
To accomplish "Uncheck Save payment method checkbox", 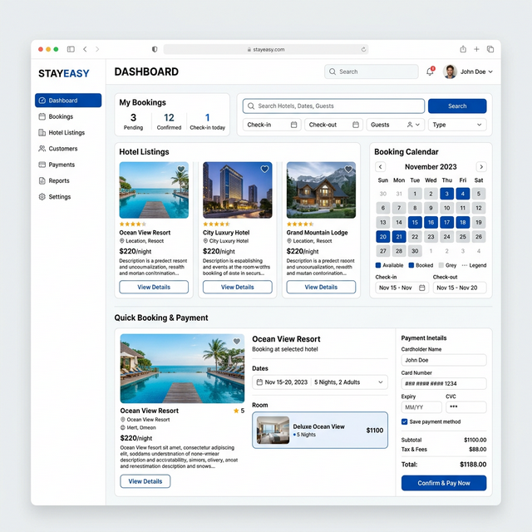I will 405,421.
